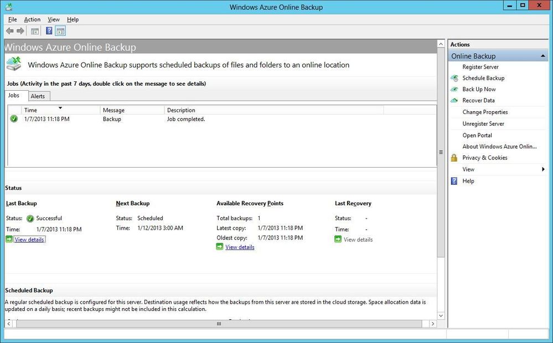This screenshot has width=553, height=343.
Task: Select Schedule Backup action
Action: pyautogui.click(x=483, y=78)
